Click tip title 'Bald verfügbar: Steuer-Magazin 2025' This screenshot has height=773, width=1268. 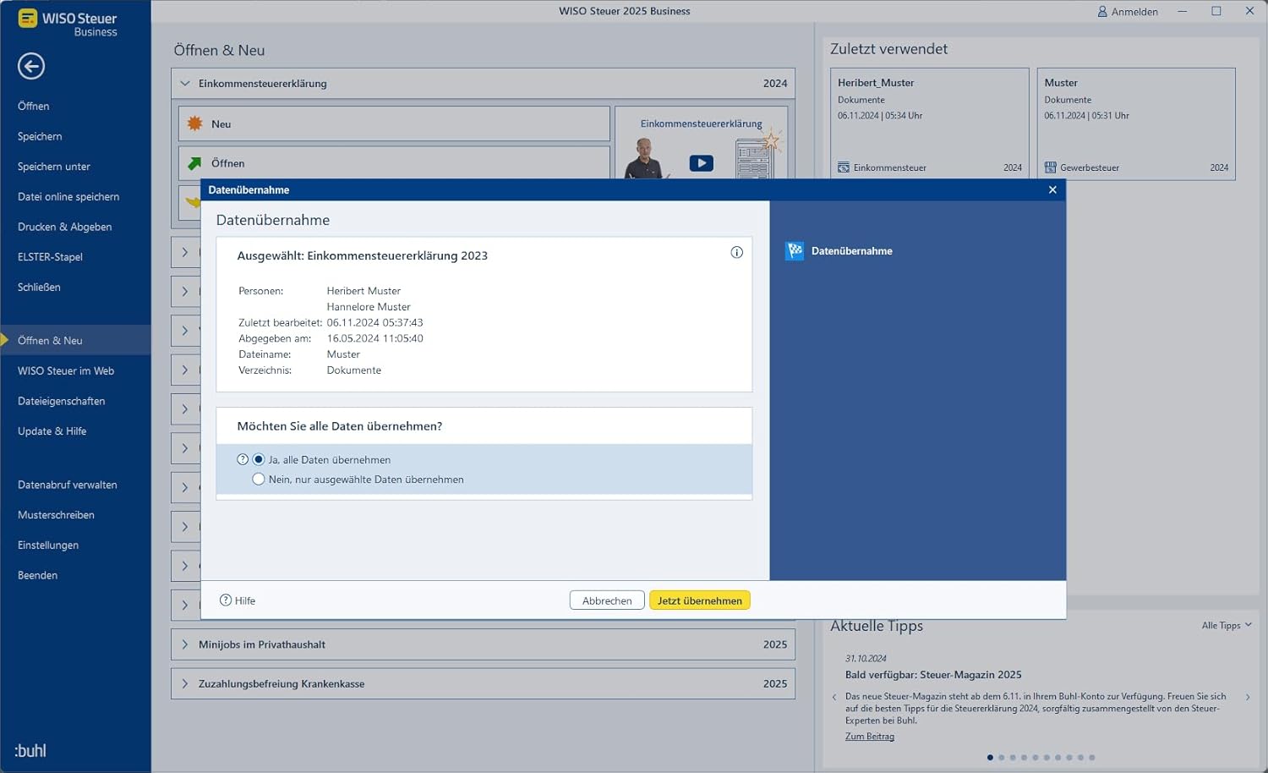(933, 674)
